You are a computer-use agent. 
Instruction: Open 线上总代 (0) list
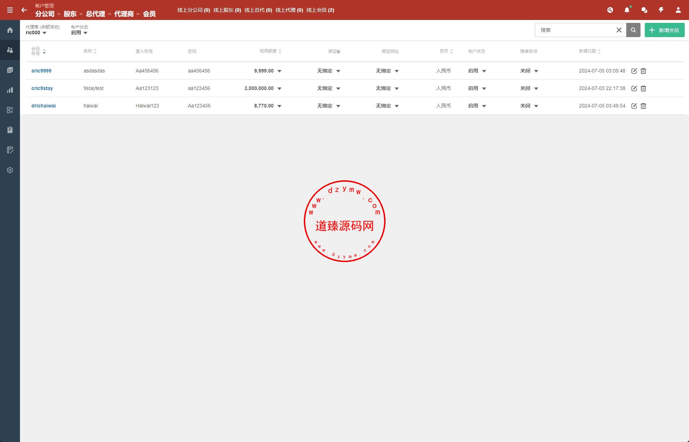[x=258, y=10]
